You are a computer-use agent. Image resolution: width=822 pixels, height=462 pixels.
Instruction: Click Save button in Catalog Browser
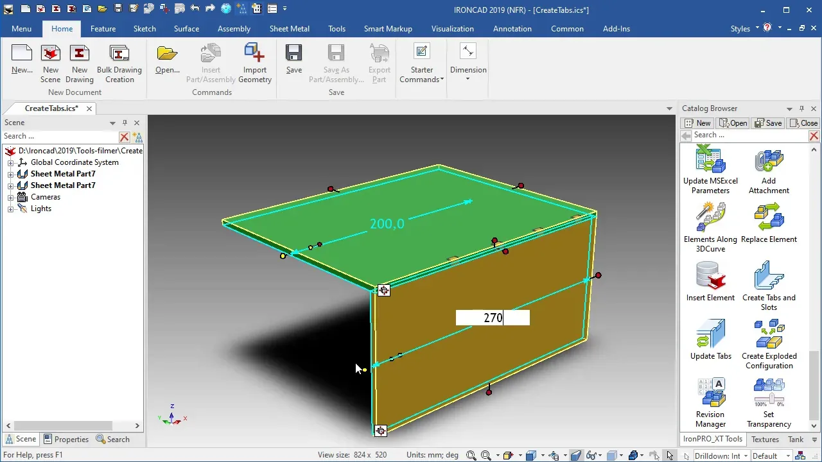pyautogui.click(x=768, y=123)
